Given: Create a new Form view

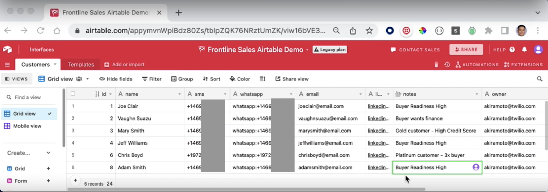Looking at the screenshot, I should [x=29, y=181].
